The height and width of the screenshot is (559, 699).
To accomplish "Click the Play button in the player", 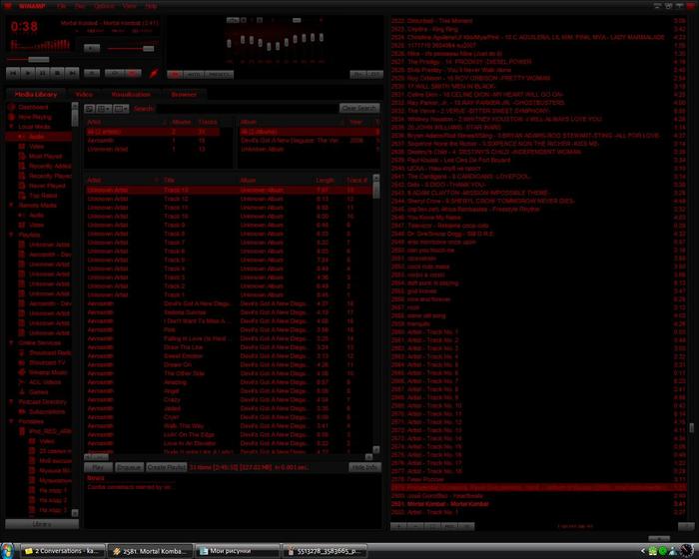I will (28, 73).
